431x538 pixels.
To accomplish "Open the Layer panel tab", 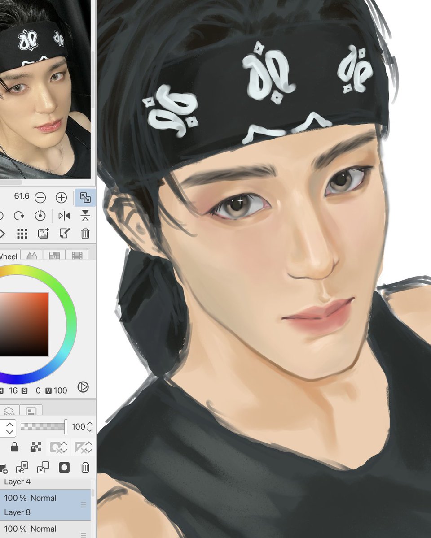I will pyautogui.click(x=9, y=410).
